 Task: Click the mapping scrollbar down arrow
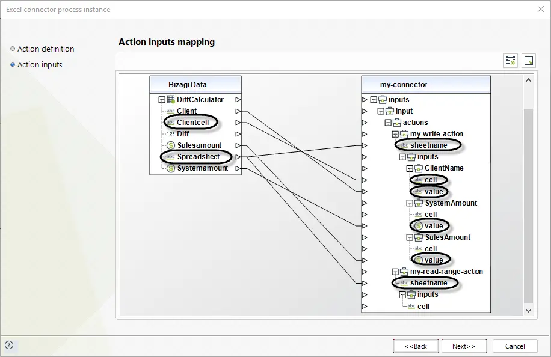[x=528, y=310]
